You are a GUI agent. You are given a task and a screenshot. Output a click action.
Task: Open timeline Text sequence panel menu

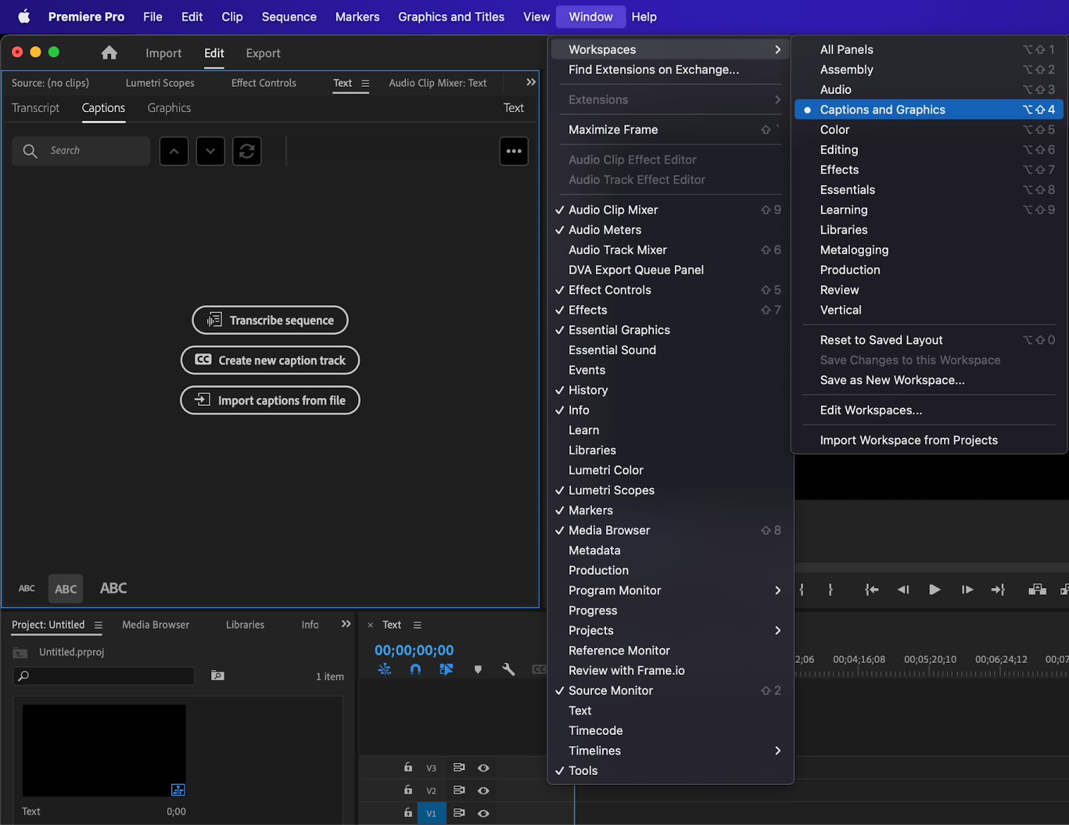coord(418,625)
